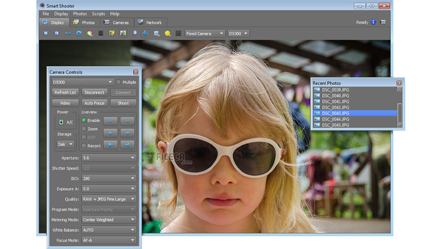Viewport: 431px width, 249px height.
Task: Open the color wheel toolbar icon
Action: (90, 33)
